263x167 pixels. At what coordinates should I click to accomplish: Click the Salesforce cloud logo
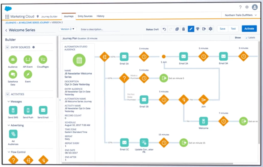(x=8, y=8)
